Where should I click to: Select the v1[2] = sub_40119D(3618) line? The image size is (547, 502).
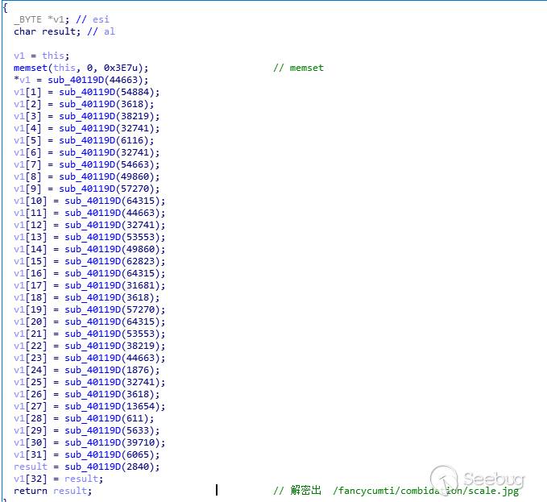click(x=84, y=104)
